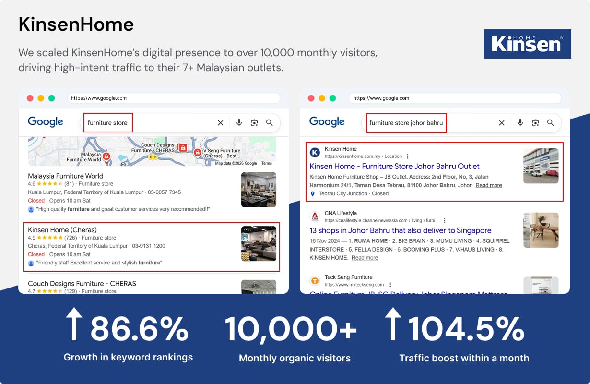Click 'Read more' on the CNA Lifestyle result
Screen dimensions: 590x384
(365, 258)
